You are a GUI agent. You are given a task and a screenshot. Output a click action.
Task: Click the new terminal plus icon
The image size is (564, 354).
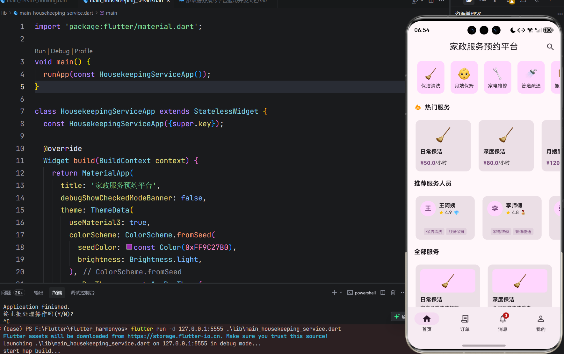coord(334,293)
